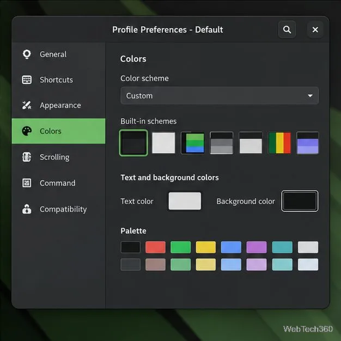Click the Built-in schemes label

(x=149, y=121)
